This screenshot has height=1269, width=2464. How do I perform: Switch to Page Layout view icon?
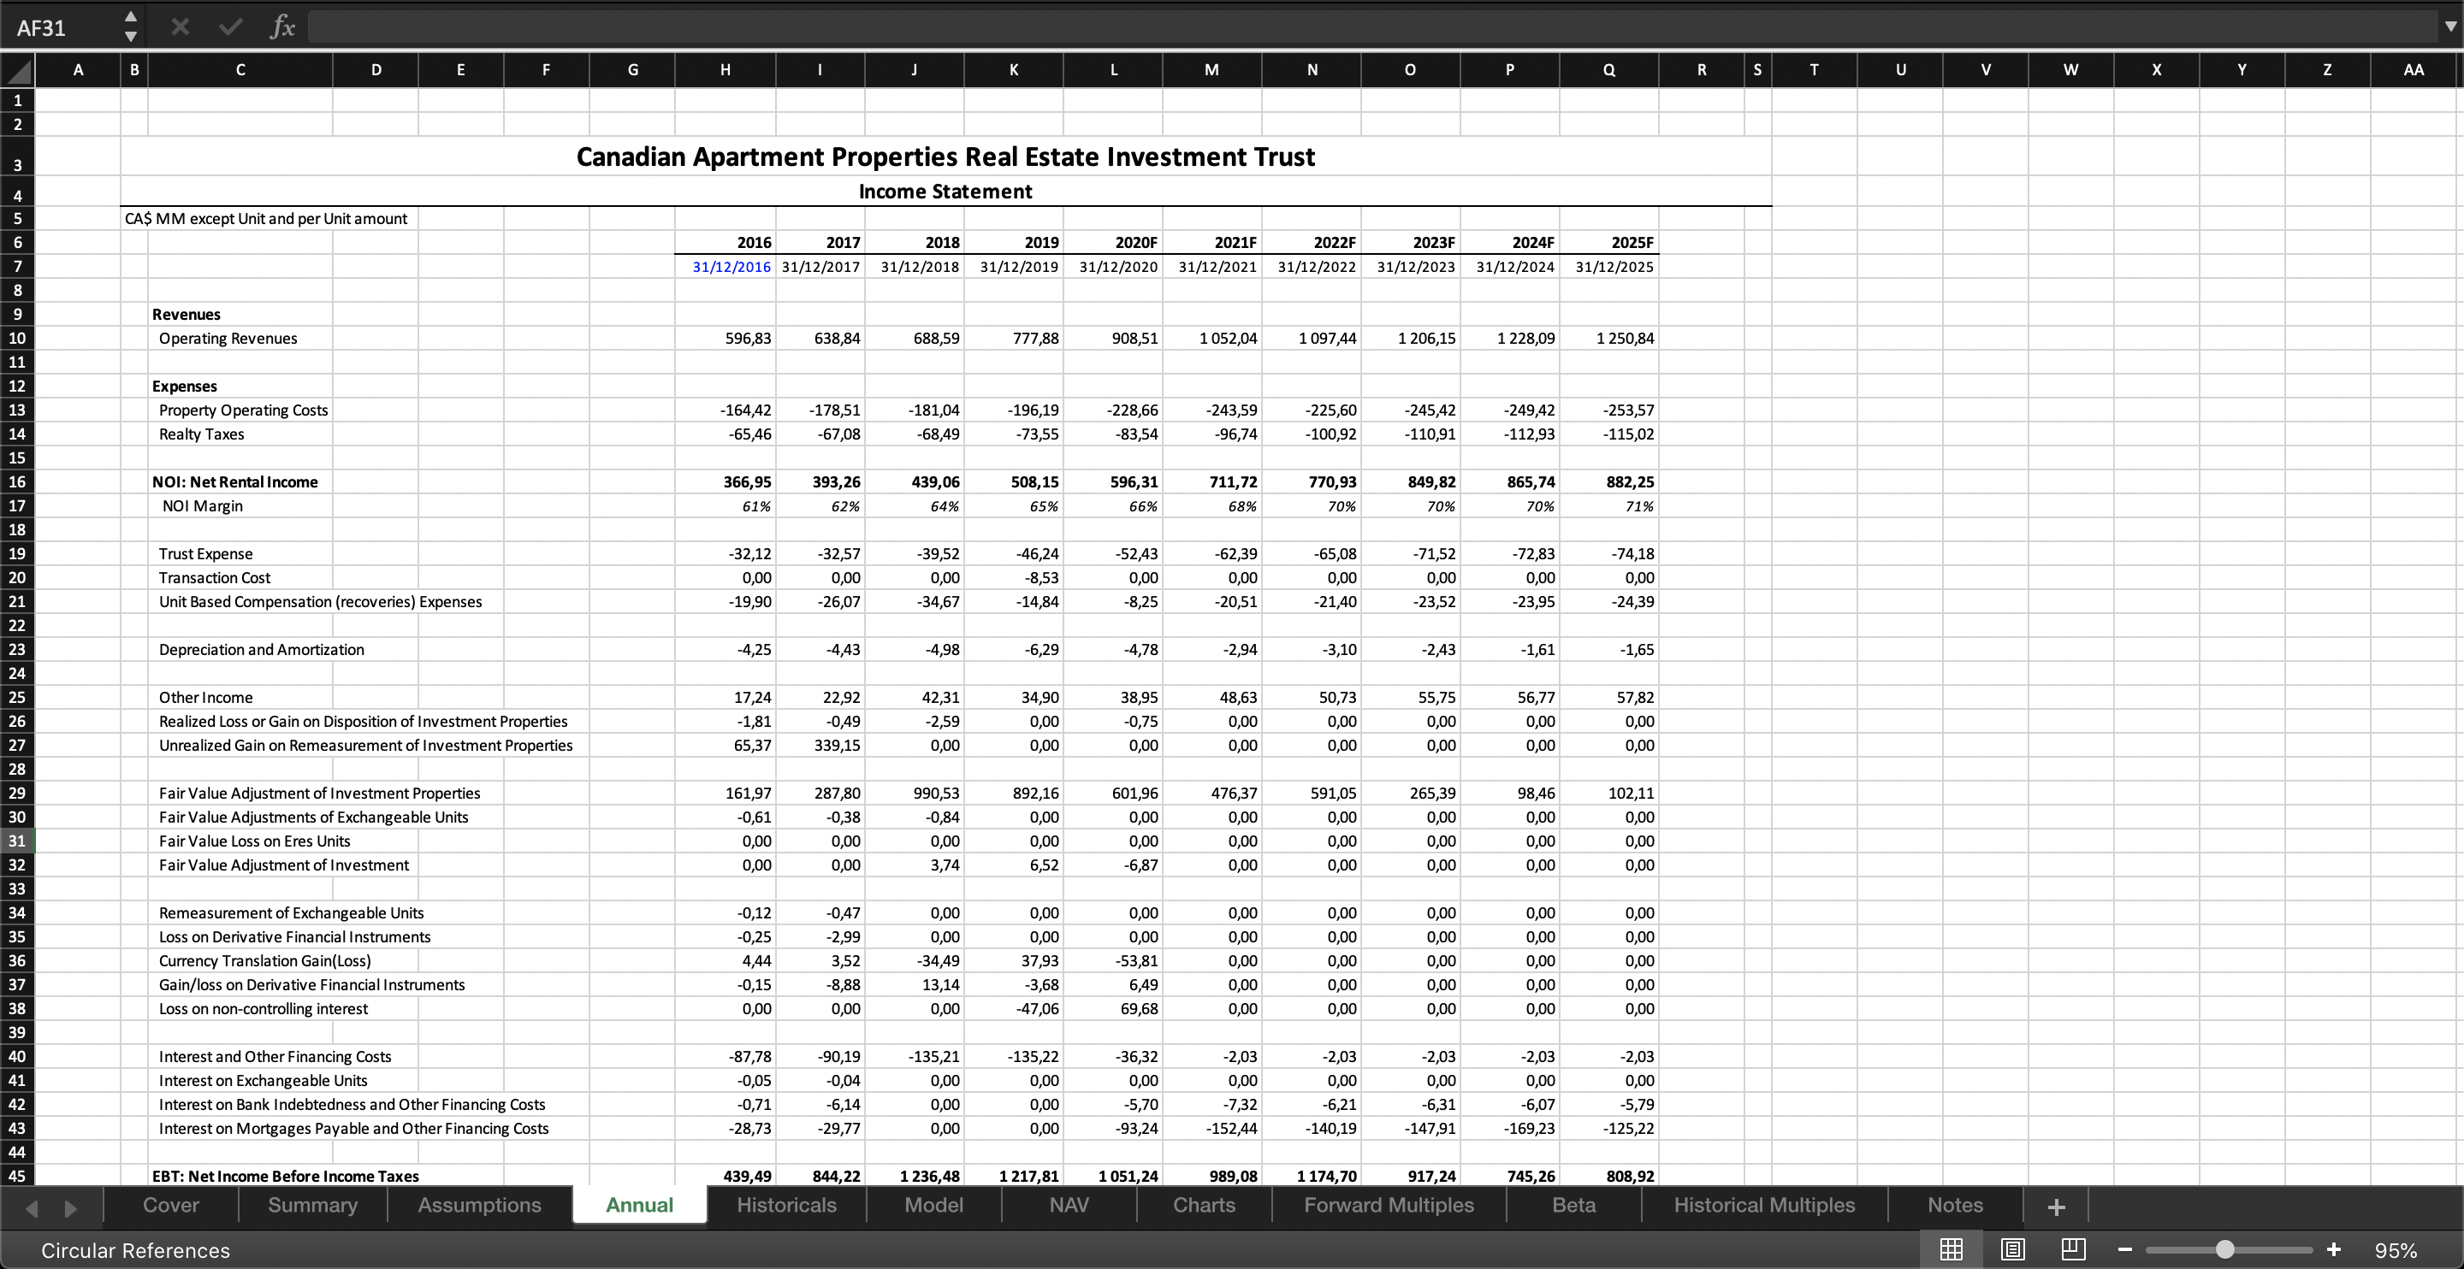point(2012,1249)
